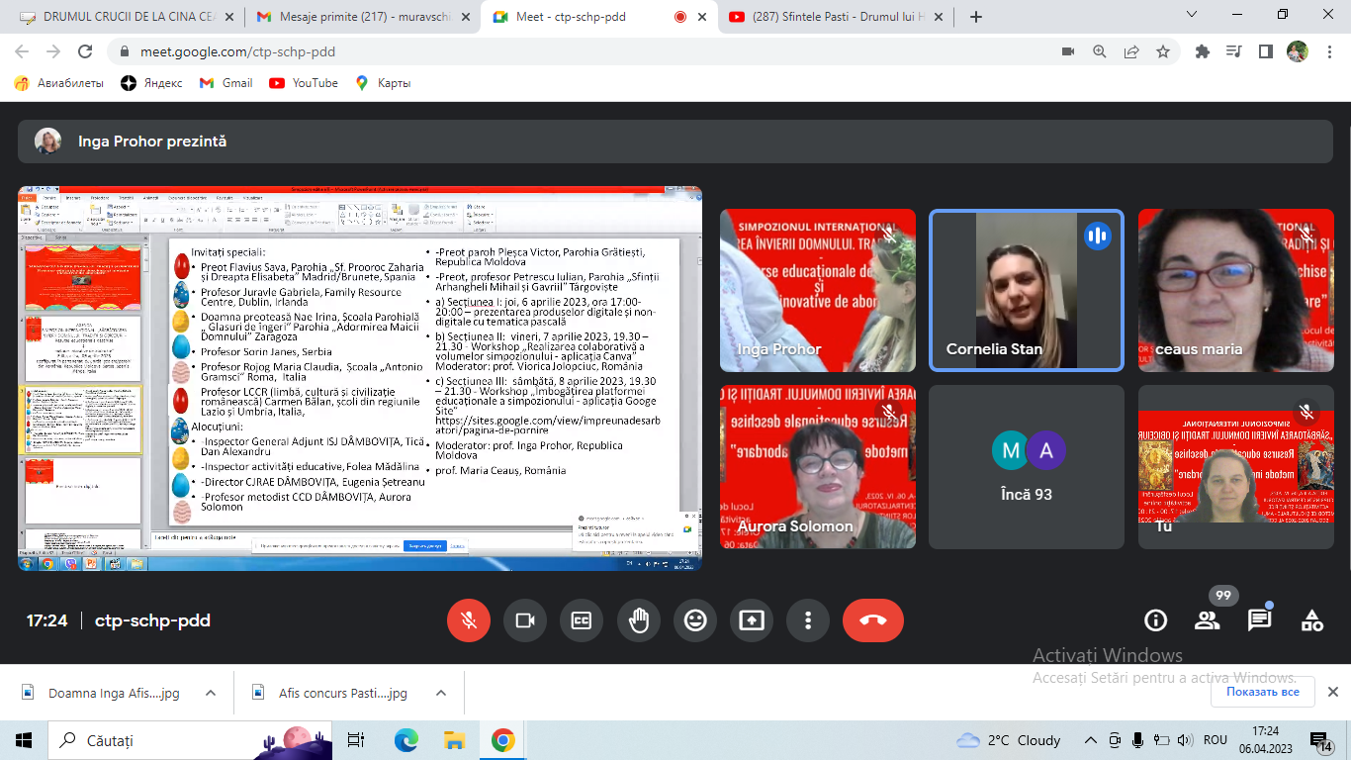
Task: Click the red leave call button
Action: tap(872, 620)
